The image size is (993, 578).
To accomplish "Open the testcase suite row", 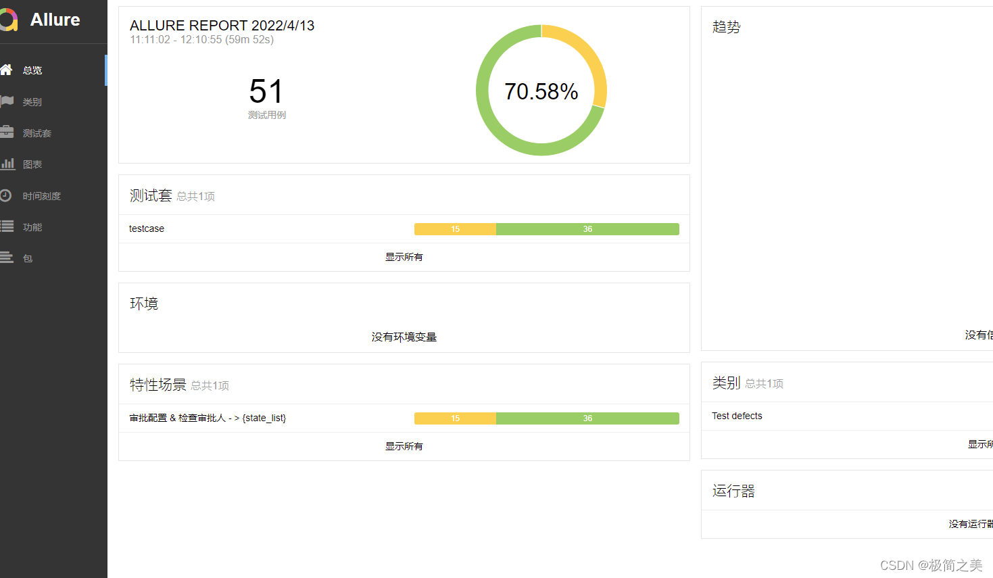I will (x=404, y=228).
